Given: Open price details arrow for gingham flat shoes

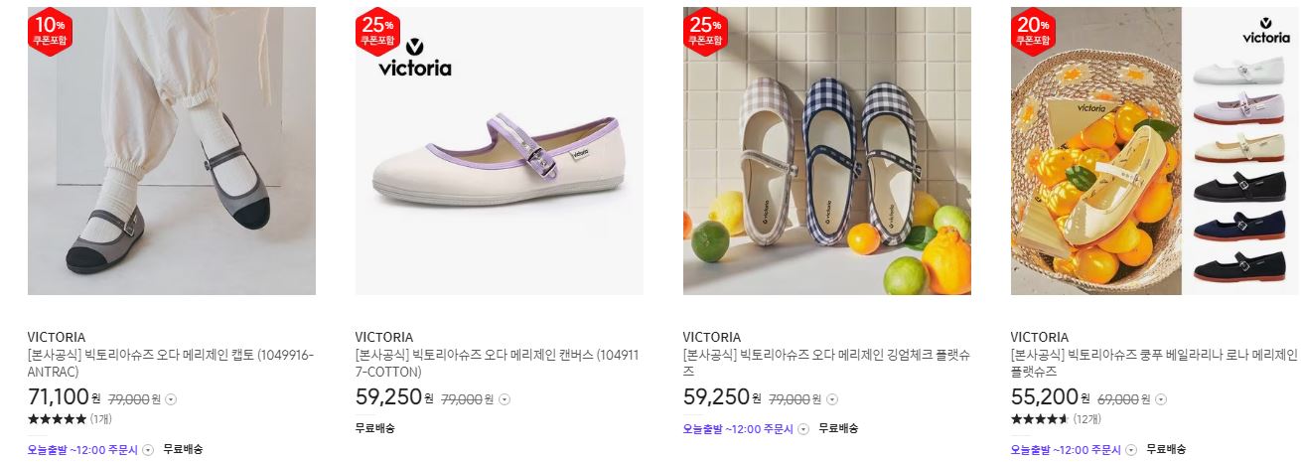Looking at the screenshot, I should tap(831, 399).
